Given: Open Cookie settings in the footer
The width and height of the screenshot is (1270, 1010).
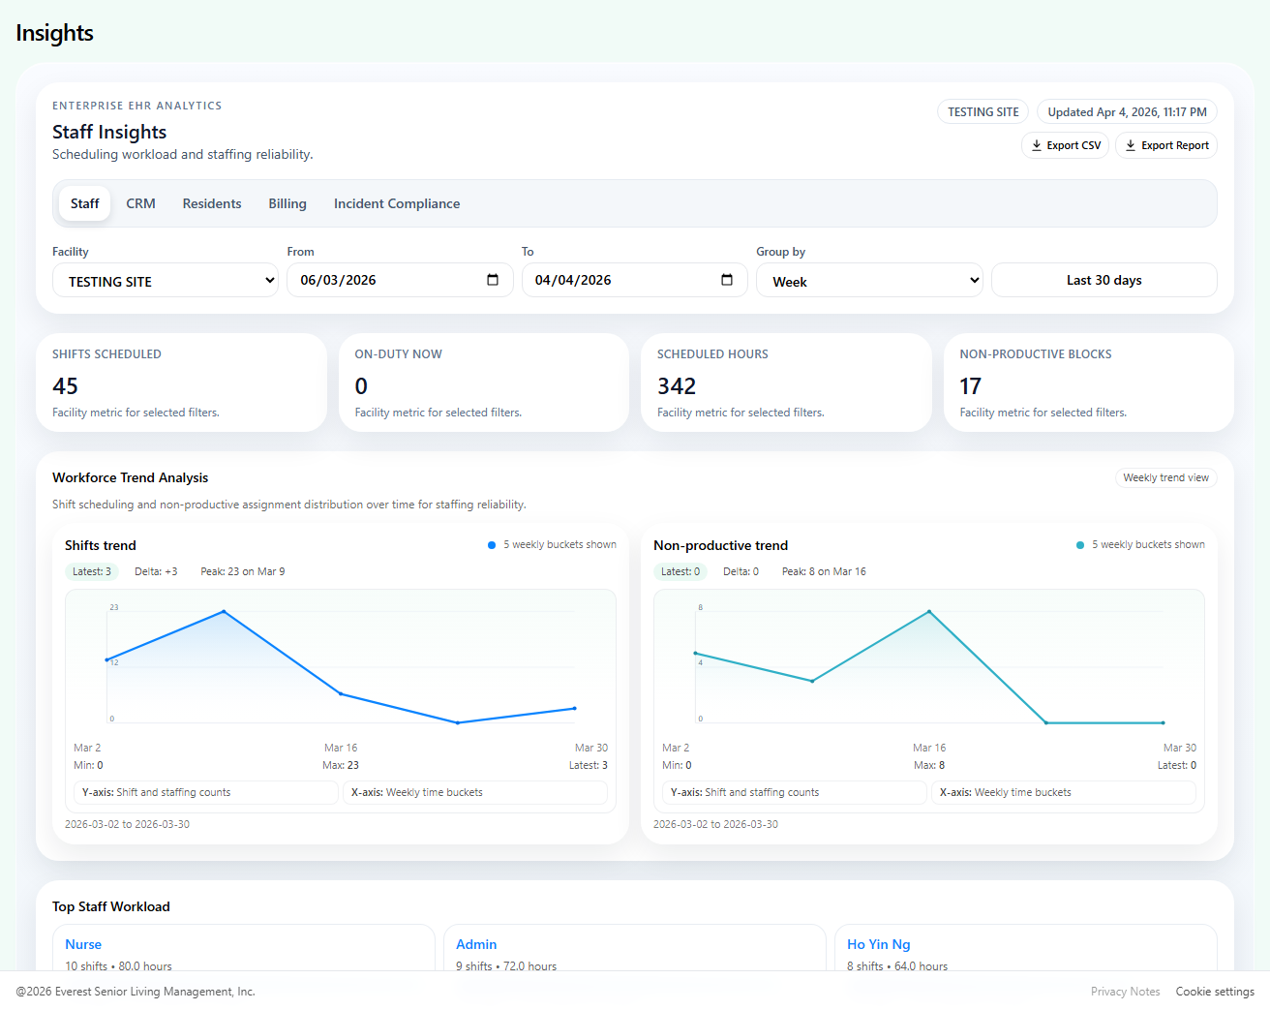Looking at the screenshot, I should click(x=1215, y=991).
